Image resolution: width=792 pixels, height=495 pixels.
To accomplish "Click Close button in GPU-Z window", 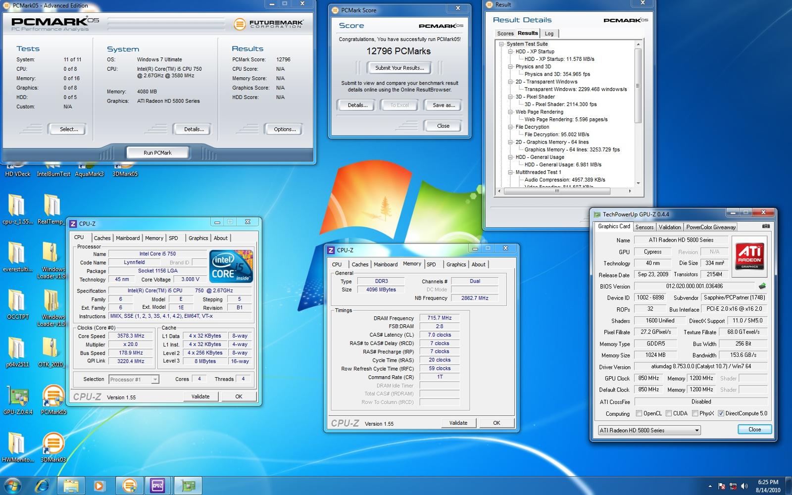I will (x=754, y=429).
